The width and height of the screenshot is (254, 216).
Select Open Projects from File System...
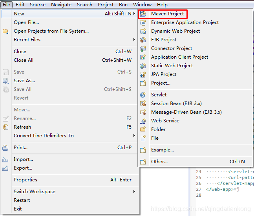point(69,31)
